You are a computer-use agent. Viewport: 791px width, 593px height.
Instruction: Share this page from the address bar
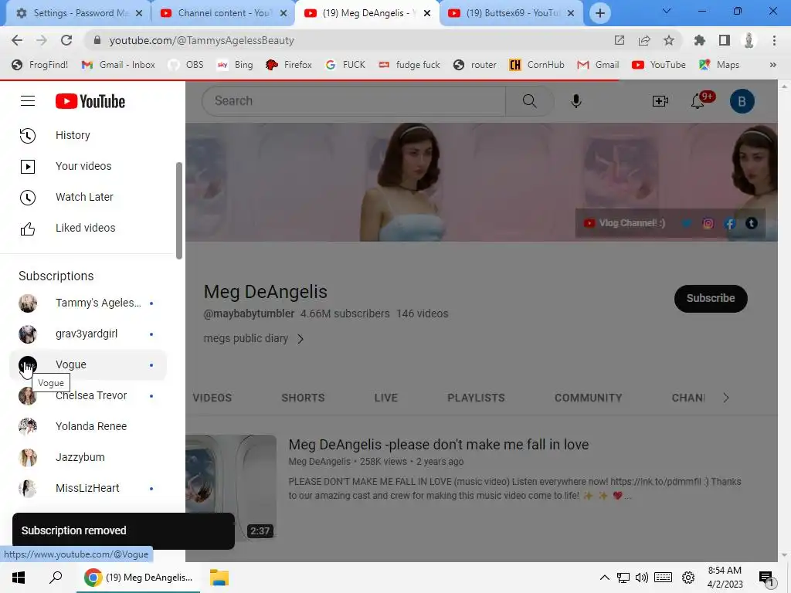pos(643,40)
